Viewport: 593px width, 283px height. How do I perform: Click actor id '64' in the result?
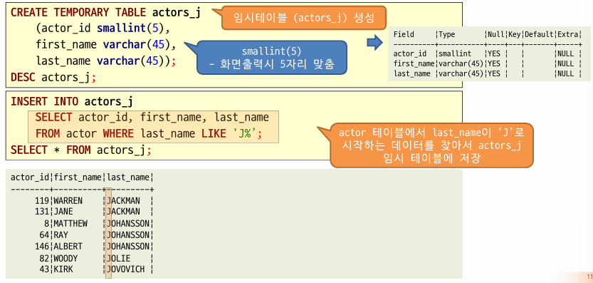point(45,235)
